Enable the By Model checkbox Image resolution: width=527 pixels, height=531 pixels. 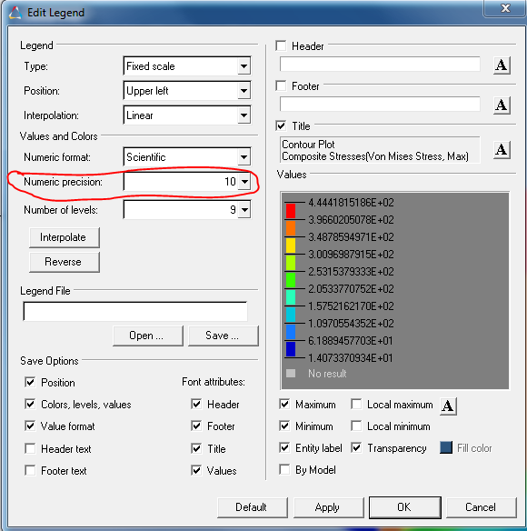(x=284, y=470)
